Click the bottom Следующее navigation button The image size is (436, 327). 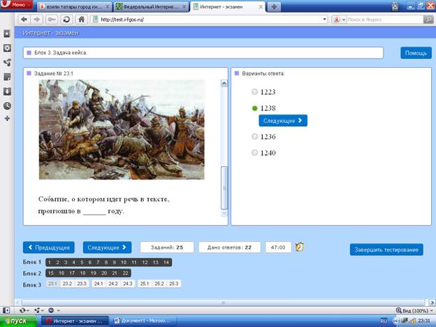[107, 247]
